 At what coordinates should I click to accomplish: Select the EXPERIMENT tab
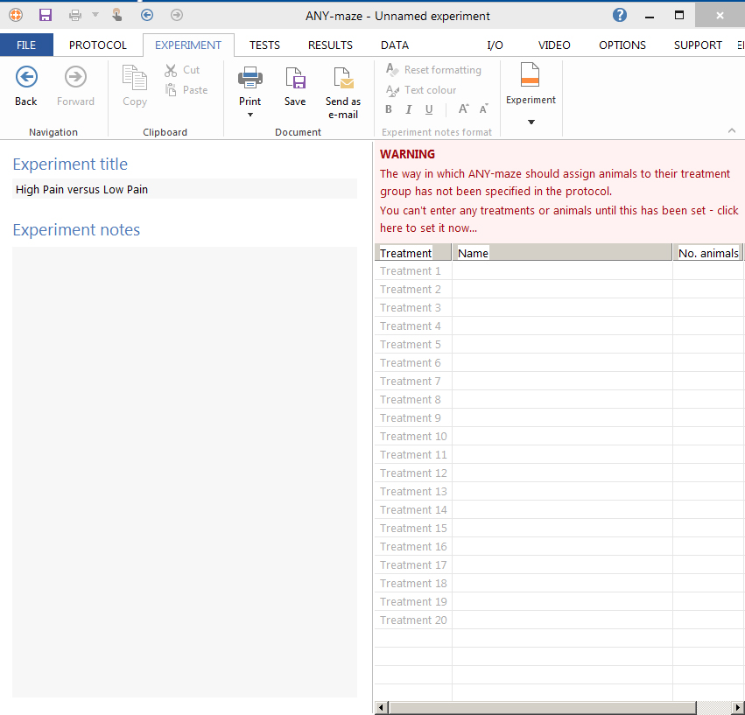(x=188, y=46)
